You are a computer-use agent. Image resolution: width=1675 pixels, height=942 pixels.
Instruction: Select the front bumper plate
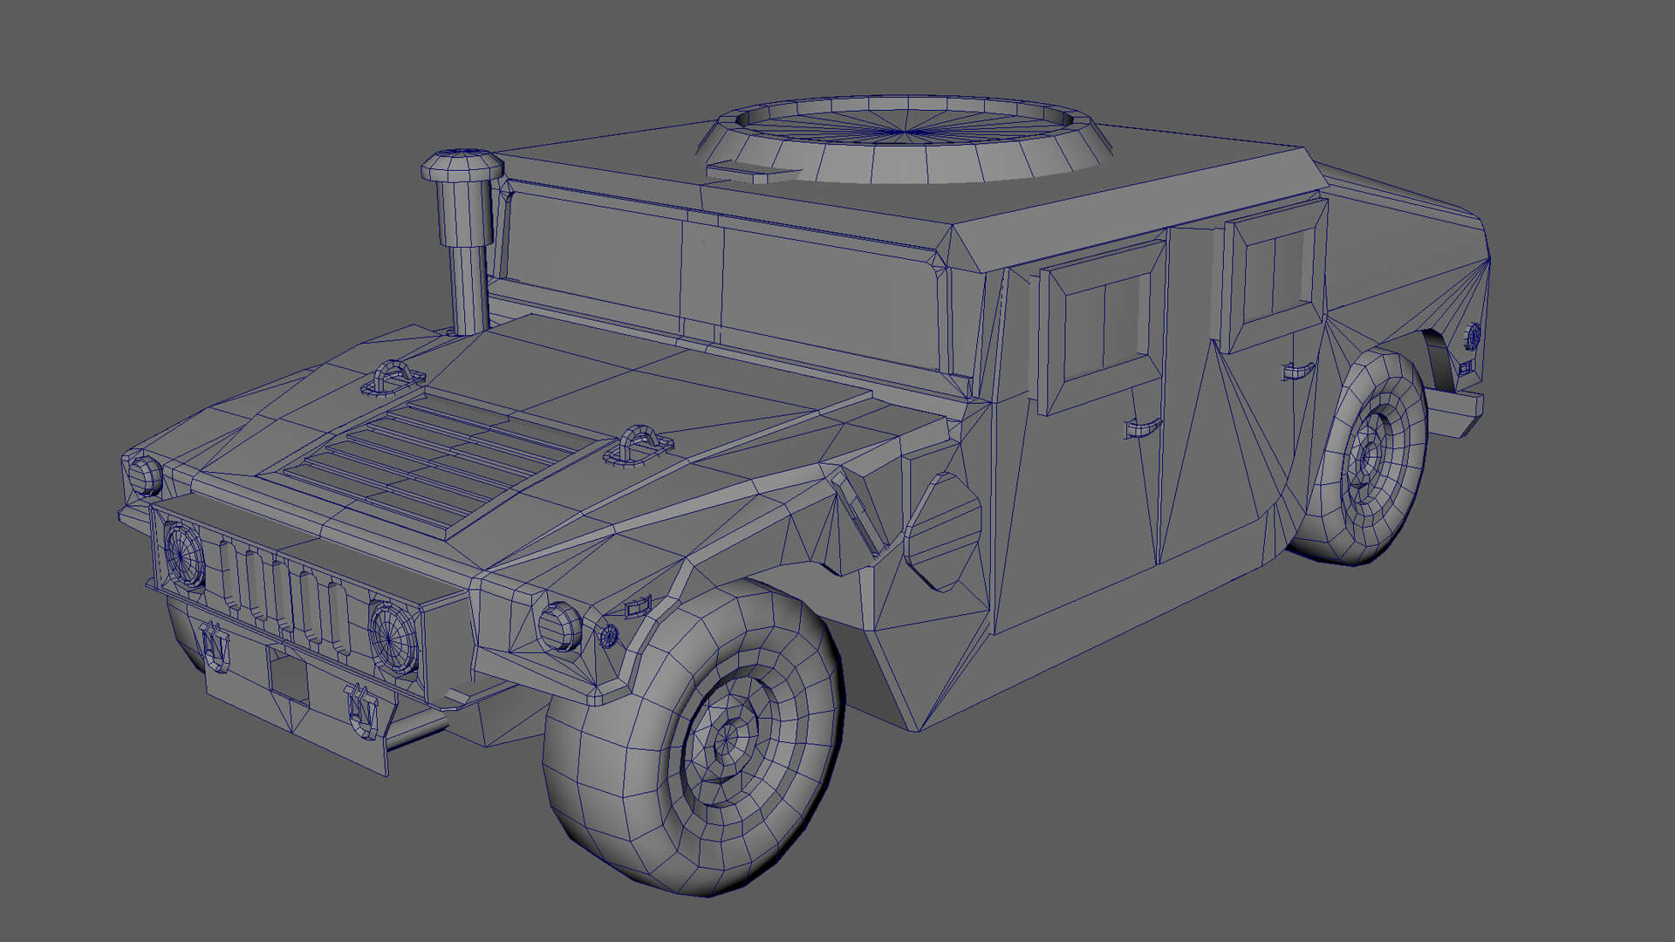click(297, 698)
